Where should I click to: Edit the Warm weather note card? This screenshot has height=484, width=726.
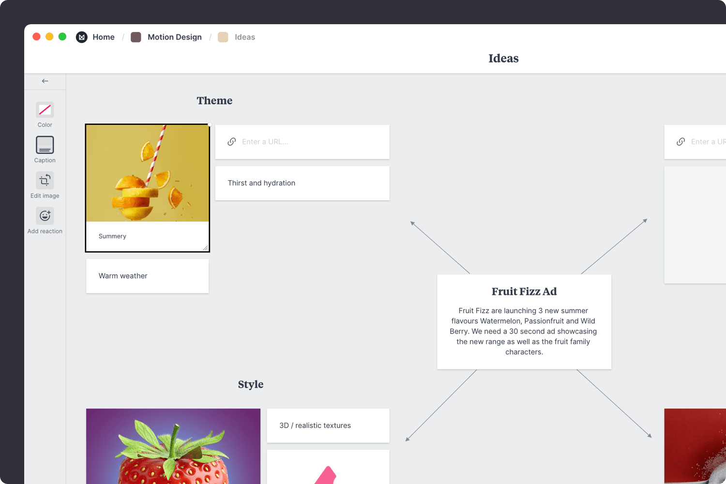(x=147, y=276)
